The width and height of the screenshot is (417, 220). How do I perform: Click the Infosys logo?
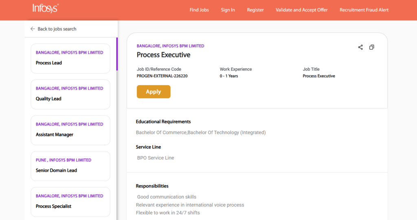(46, 9)
